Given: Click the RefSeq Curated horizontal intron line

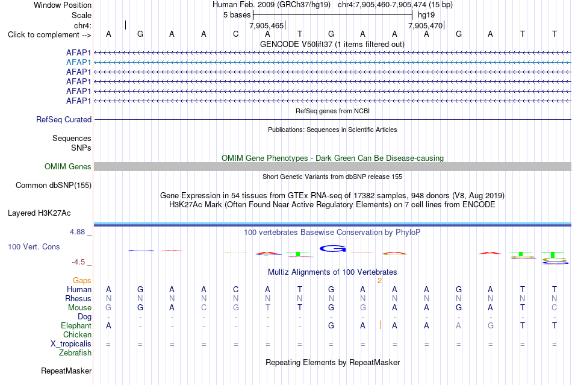Looking at the screenshot, I should point(332,120).
